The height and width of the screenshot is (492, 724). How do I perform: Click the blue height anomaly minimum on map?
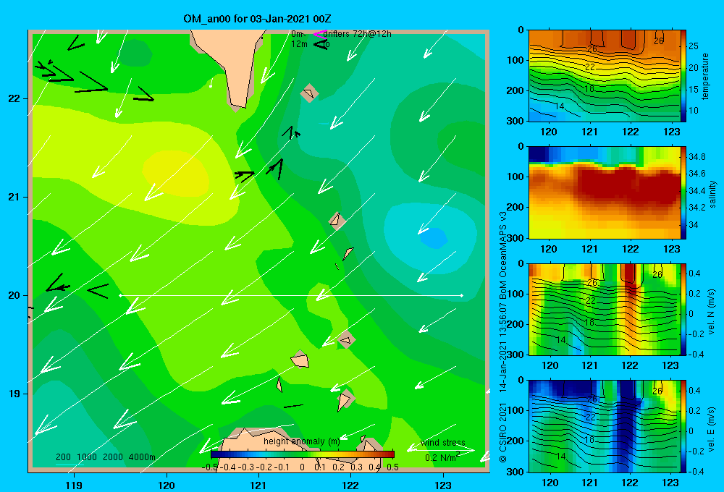tap(434, 238)
